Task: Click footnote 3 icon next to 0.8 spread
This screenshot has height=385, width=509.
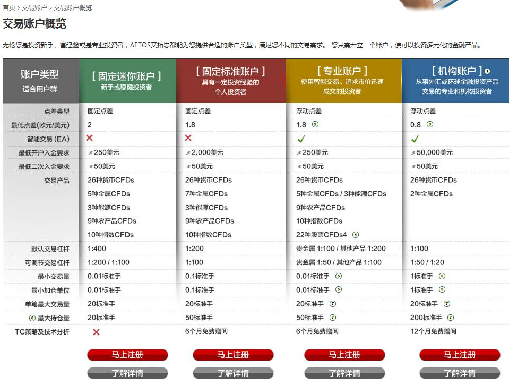Action: pyautogui.click(x=430, y=124)
